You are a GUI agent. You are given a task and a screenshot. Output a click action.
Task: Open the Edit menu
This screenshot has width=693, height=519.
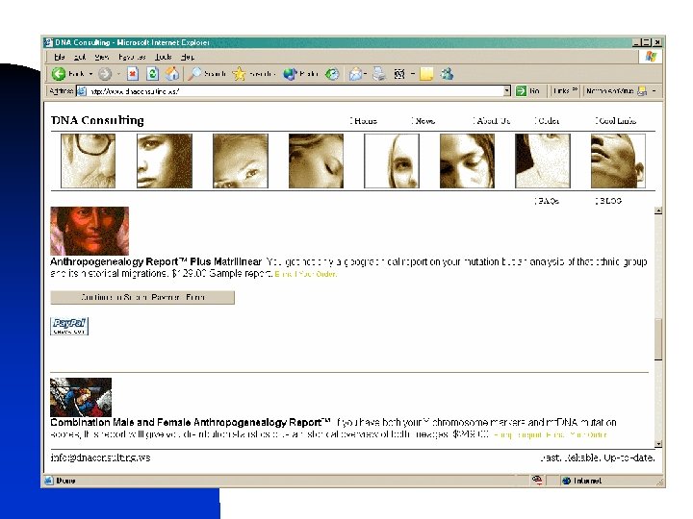point(80,57)
